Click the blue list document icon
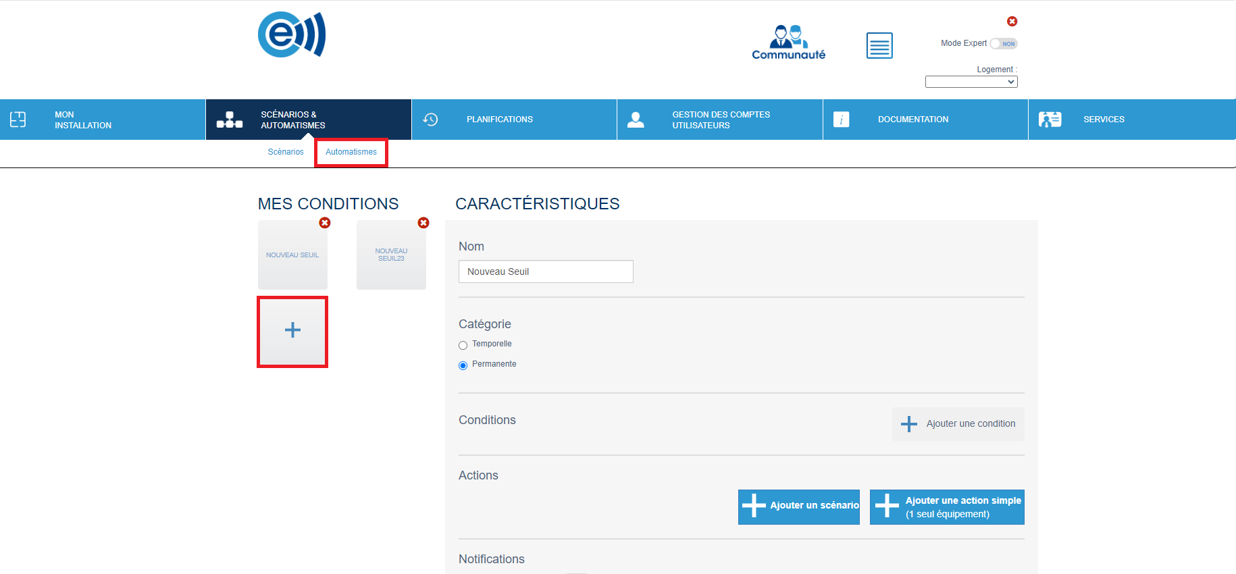The height and width of the screenshot is (574, 1236). pos(879,45)
